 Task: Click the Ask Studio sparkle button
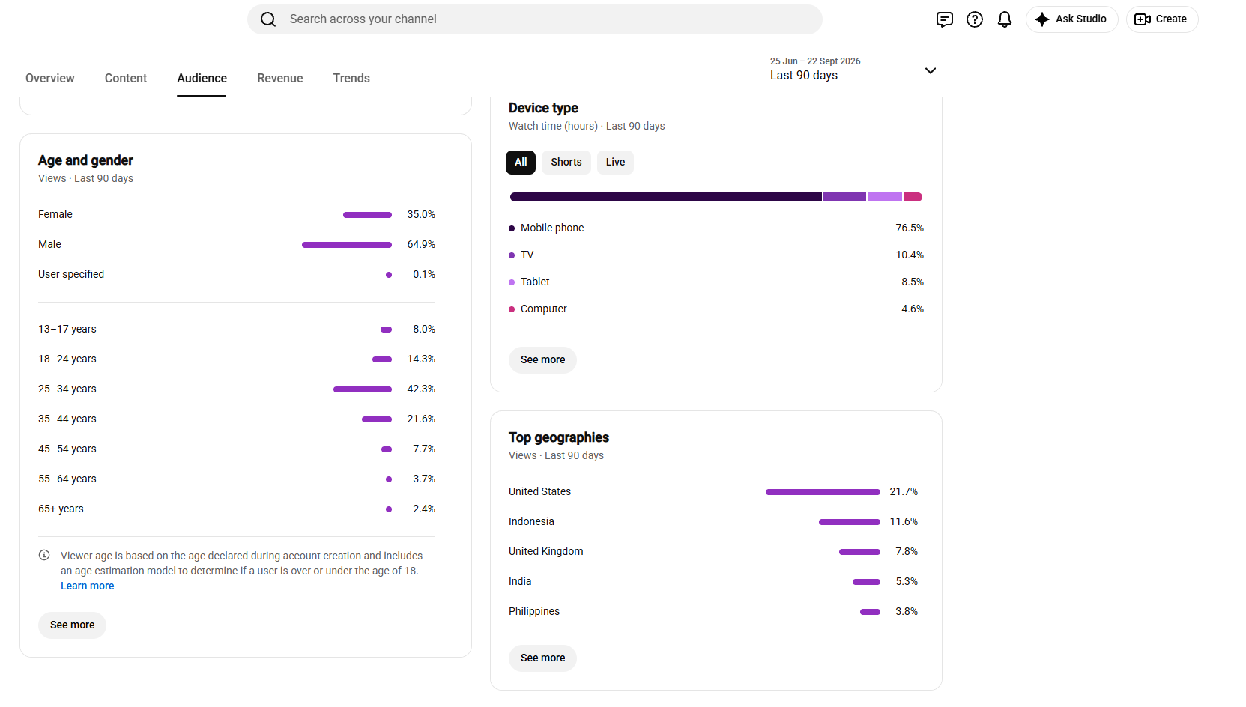1071,19
